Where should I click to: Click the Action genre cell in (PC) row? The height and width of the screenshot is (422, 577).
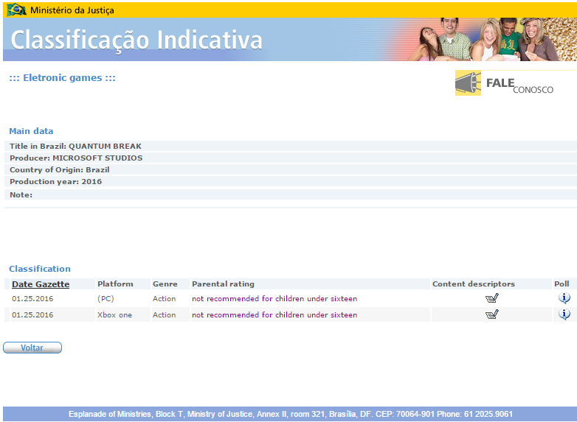pyautogui.click(x=164, y=298)
